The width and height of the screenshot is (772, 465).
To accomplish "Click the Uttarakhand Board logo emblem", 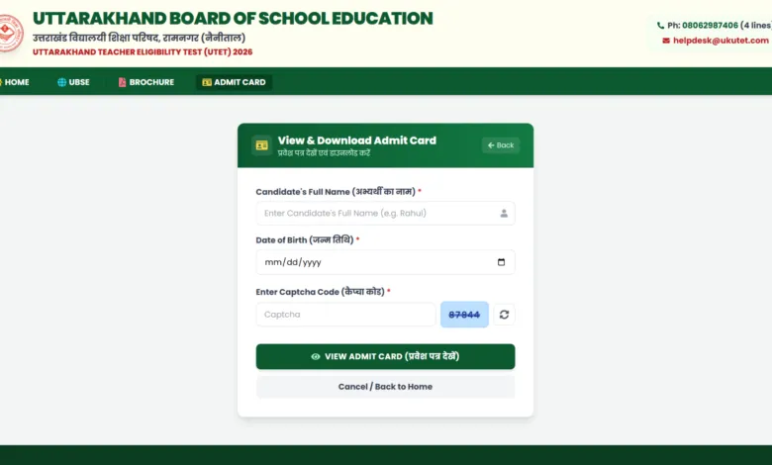I will tap(11, 33).
